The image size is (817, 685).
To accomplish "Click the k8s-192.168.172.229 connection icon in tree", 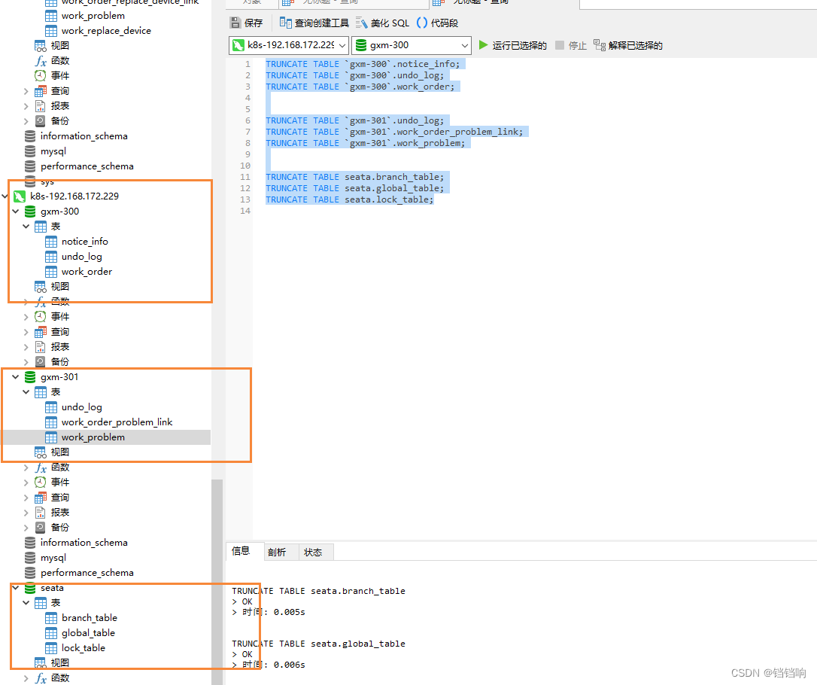I will [20, 196].
